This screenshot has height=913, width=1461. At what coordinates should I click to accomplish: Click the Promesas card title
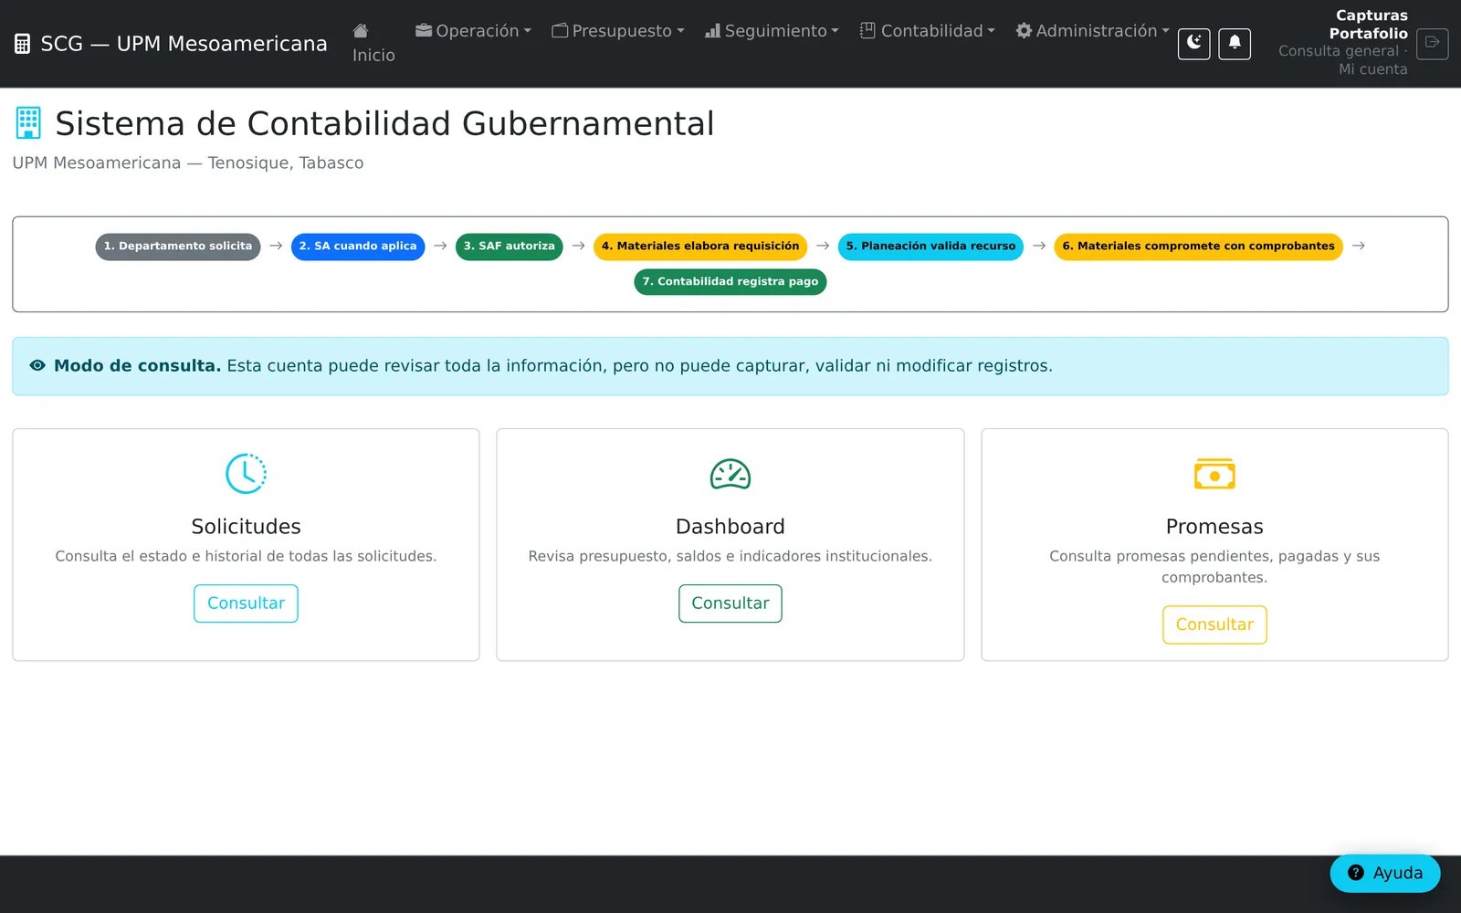tap(1214, 527)
